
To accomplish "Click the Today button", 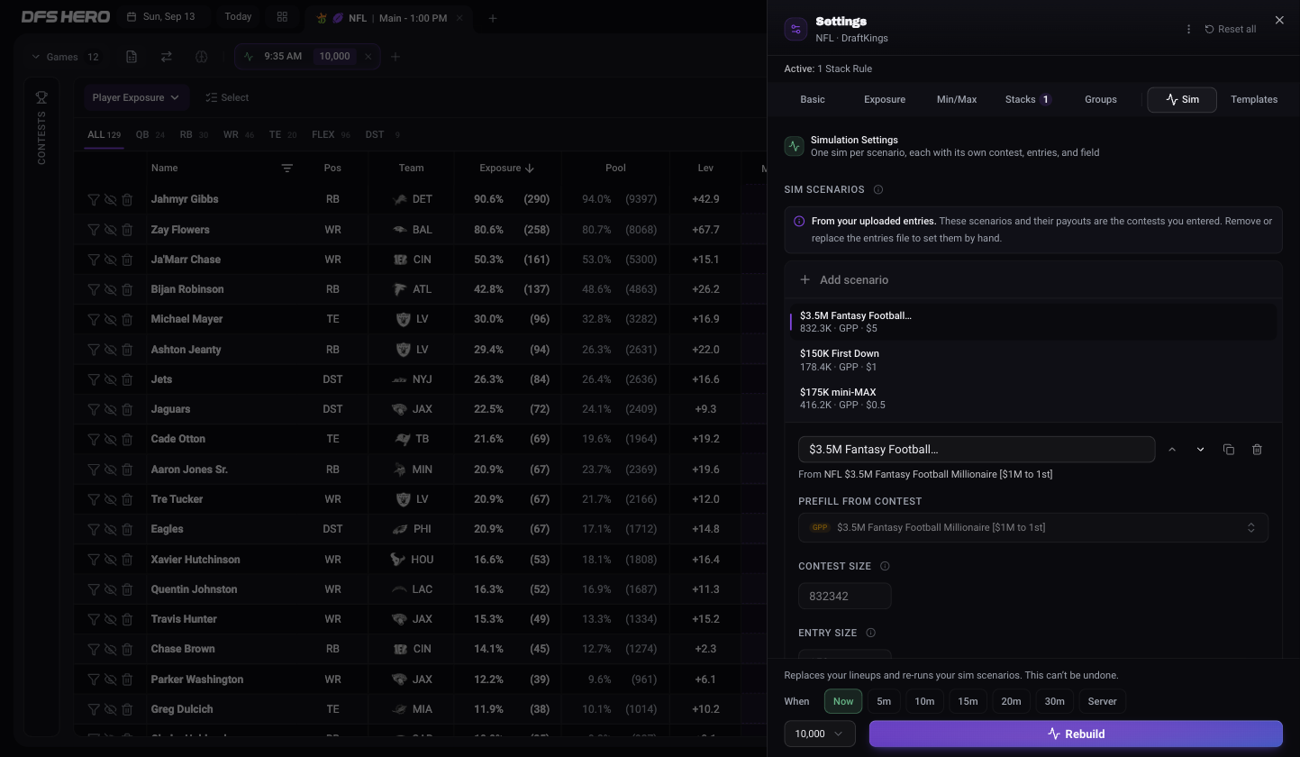I will (x=238, y=17).
